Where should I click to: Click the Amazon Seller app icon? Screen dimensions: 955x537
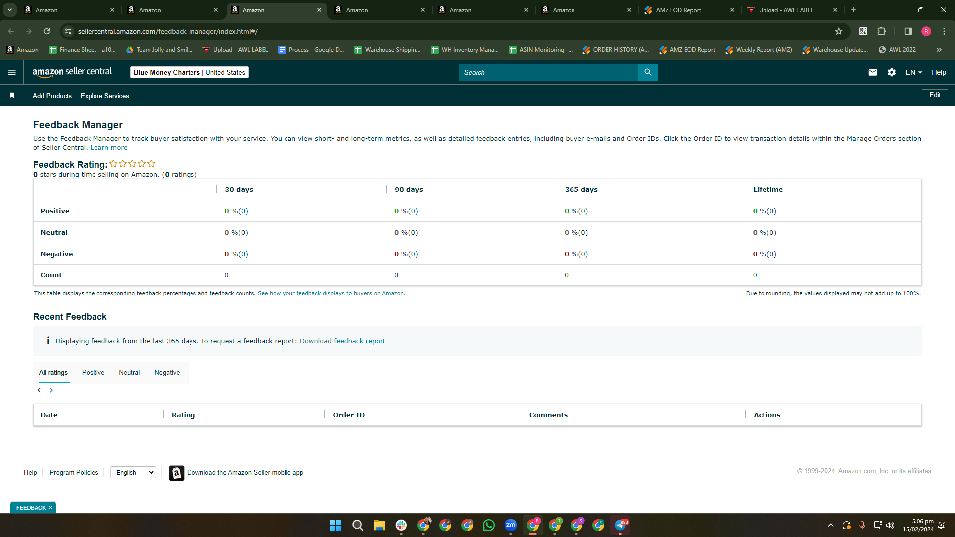(176, 473)
